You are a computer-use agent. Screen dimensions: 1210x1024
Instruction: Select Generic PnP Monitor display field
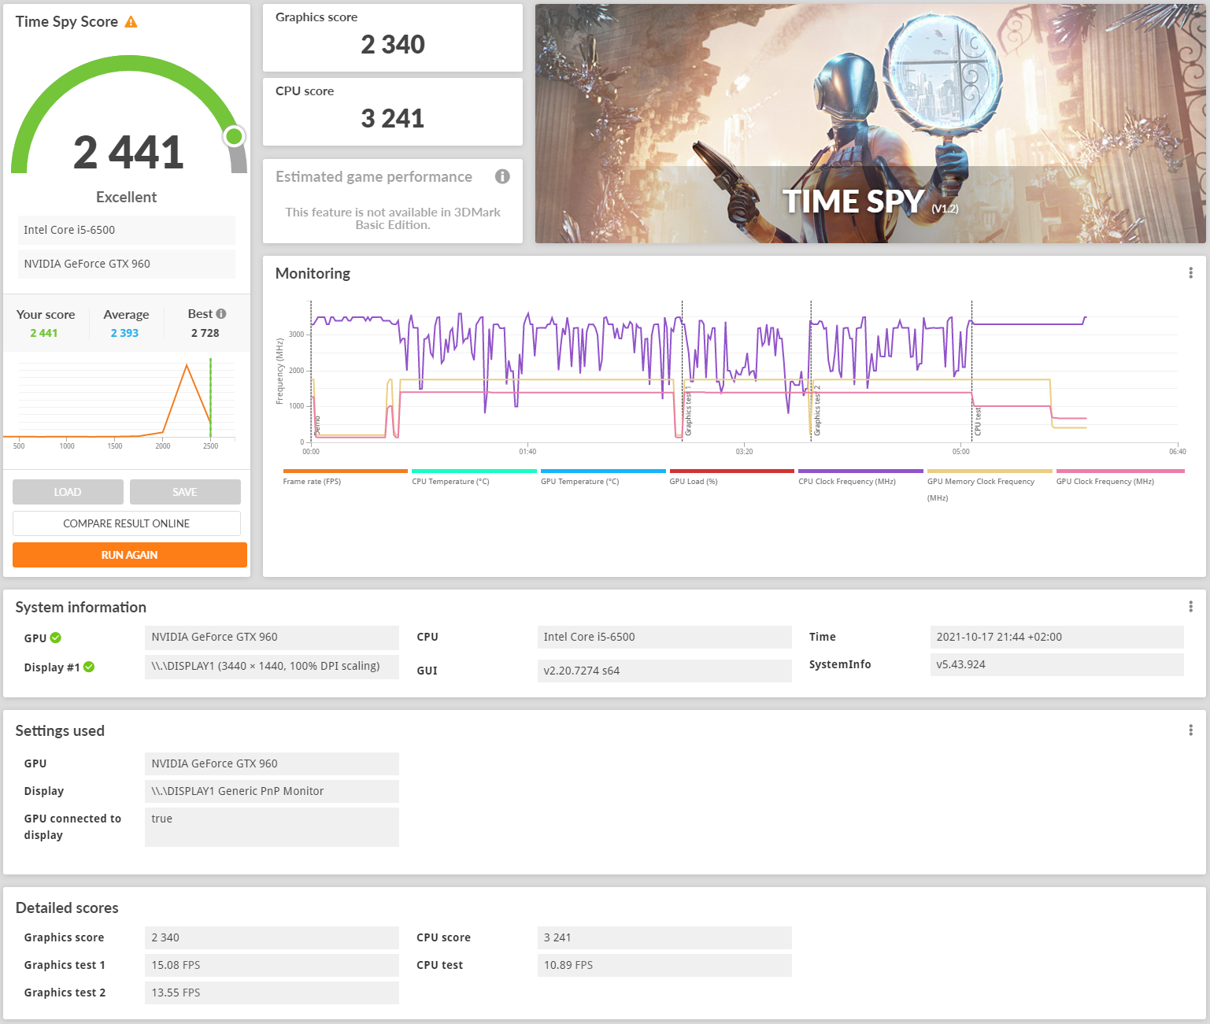272,791
